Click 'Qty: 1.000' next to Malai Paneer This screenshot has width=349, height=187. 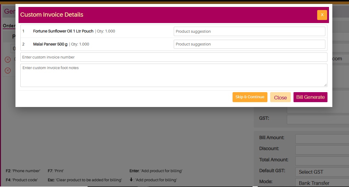coord(80,44)
